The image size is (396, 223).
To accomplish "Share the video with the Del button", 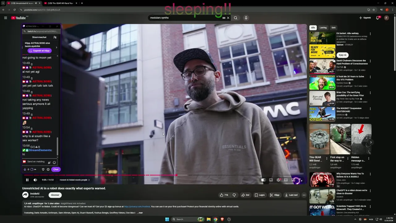I will [x=245, y=195].
